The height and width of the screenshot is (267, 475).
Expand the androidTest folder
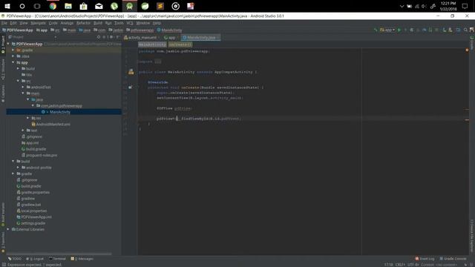[x=23, y=88]
